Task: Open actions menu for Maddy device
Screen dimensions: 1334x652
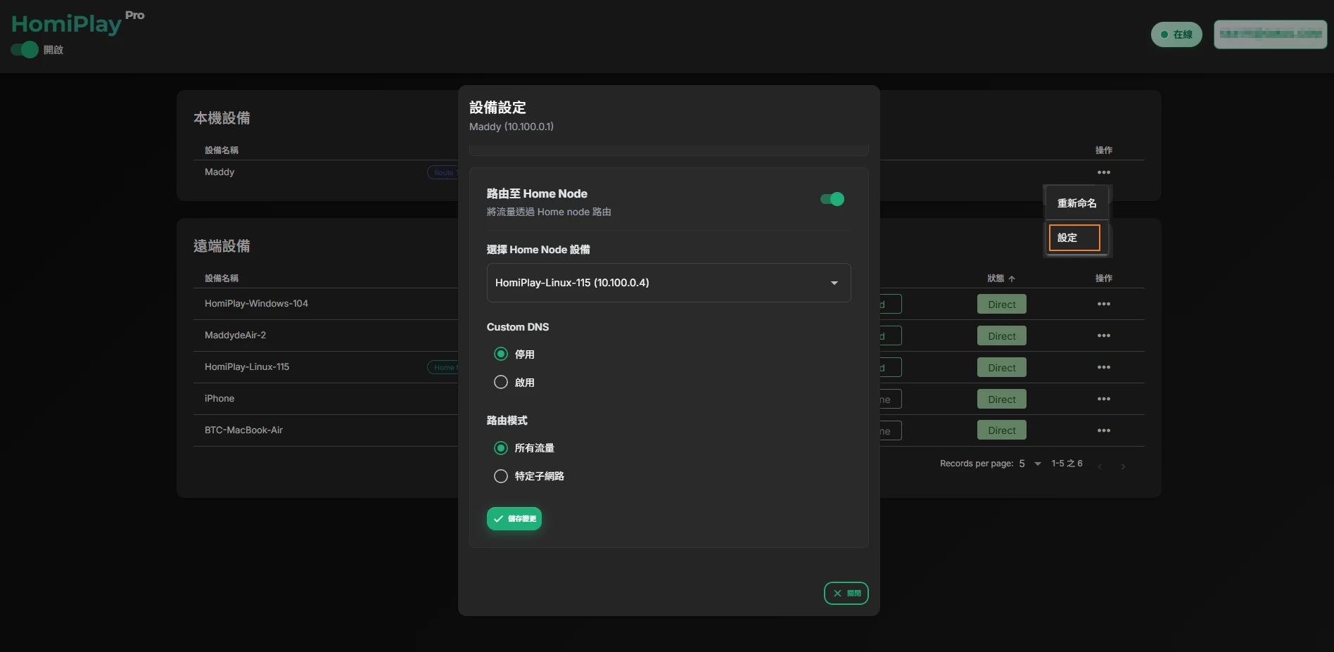Action: 1103,172
